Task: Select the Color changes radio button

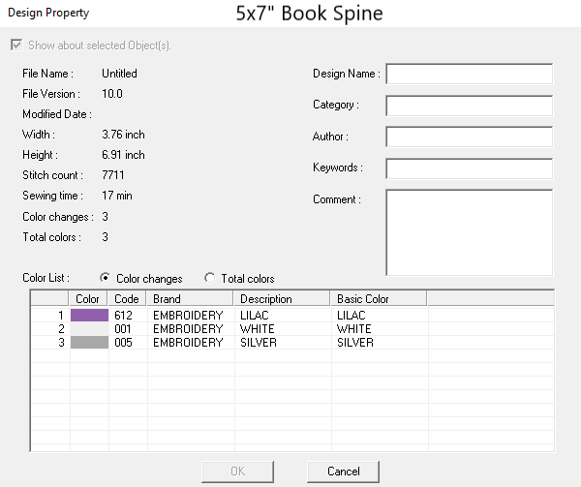Action: (x=106, y=279)
